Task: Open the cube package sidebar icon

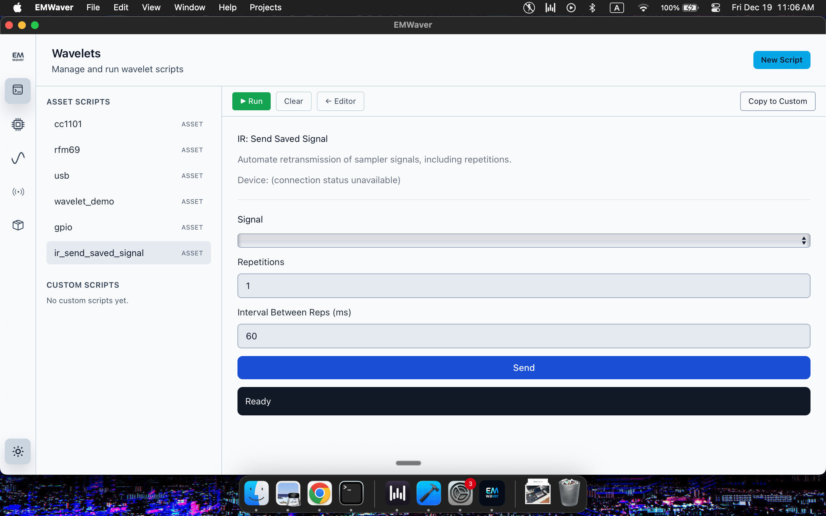Action: [x=18, y=225]
